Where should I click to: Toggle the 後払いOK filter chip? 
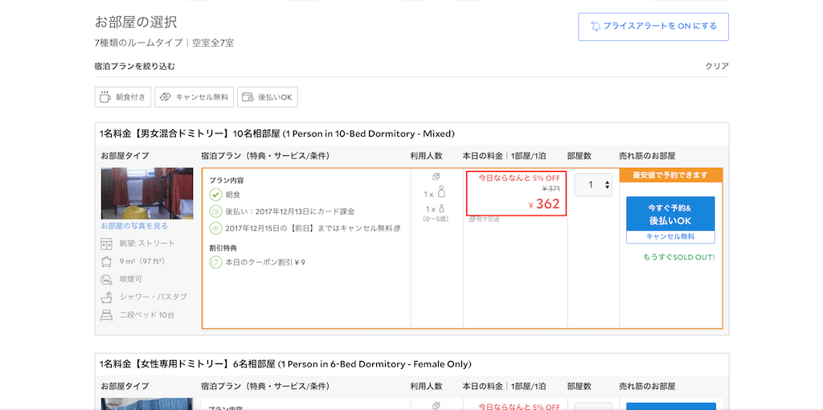pyautogui.click(x=268, y=97)
